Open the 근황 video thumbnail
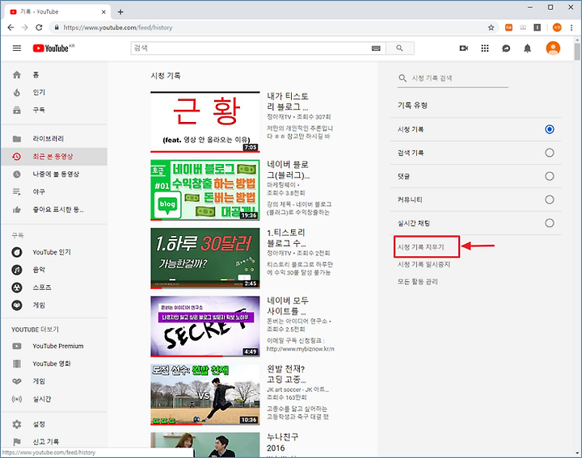Screen dimensions: 582x458 click(205, 122)
